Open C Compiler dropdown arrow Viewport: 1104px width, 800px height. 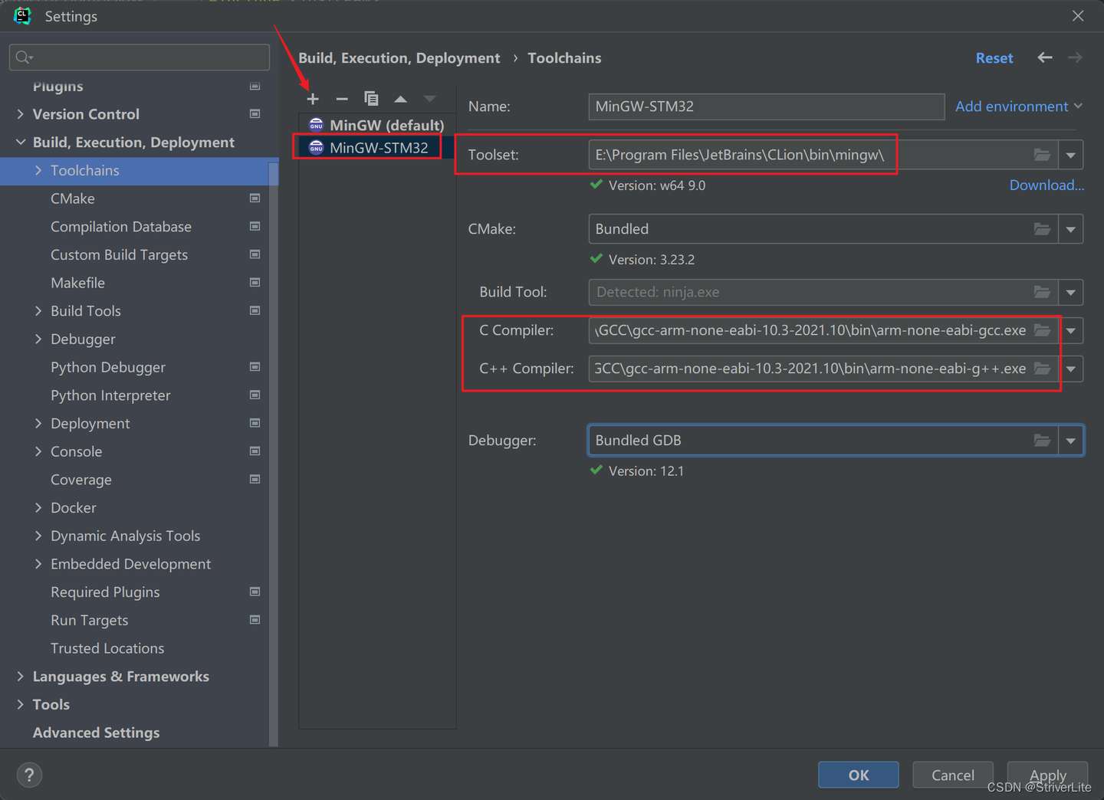(x=1070, y=330)
